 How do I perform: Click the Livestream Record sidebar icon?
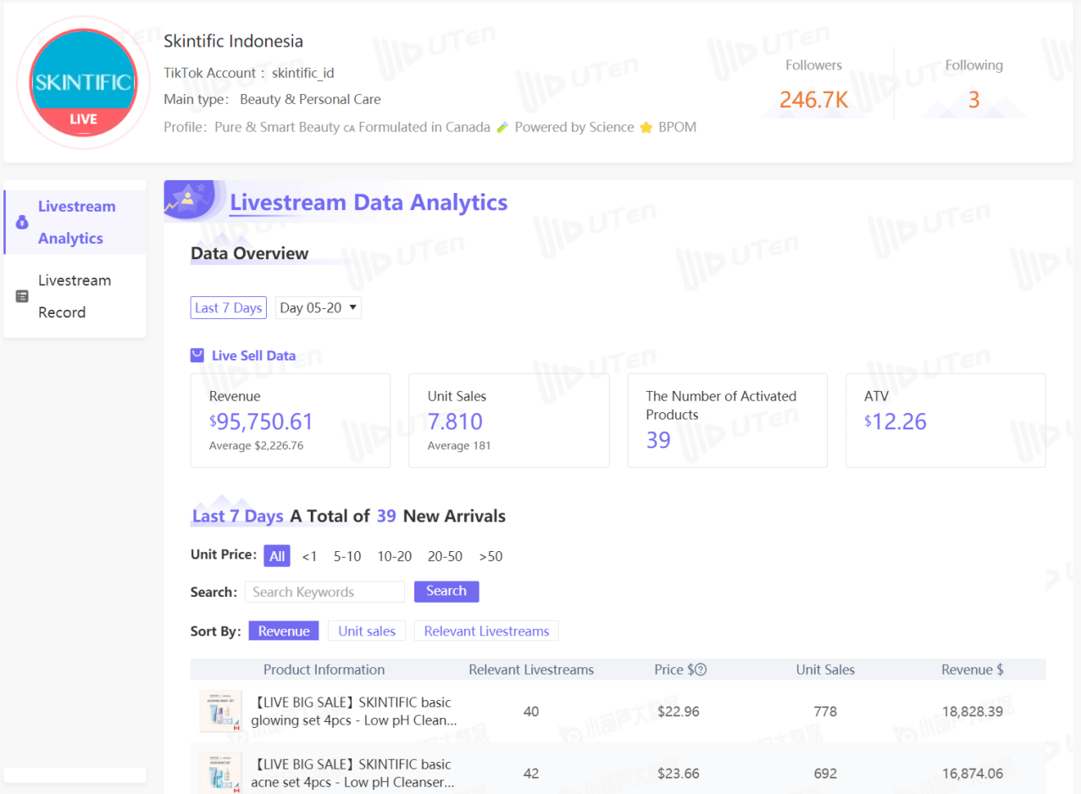22,296
